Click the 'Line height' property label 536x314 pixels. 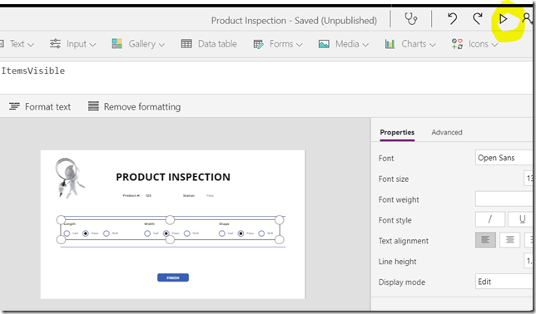pyautogui.click(x=397, y=262)
